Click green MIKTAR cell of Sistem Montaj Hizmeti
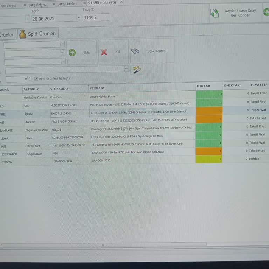 click(x=209, y=94)
